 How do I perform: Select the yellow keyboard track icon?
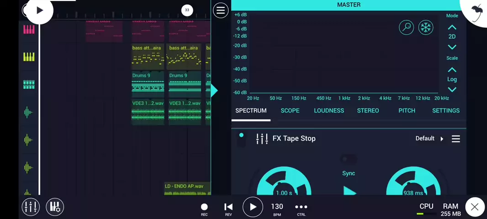(29, 57)
